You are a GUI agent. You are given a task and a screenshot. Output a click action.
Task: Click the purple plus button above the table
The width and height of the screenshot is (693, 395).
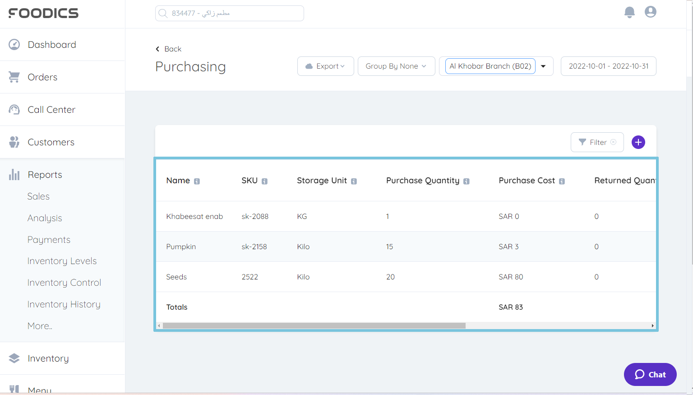[x=638, y=142]
